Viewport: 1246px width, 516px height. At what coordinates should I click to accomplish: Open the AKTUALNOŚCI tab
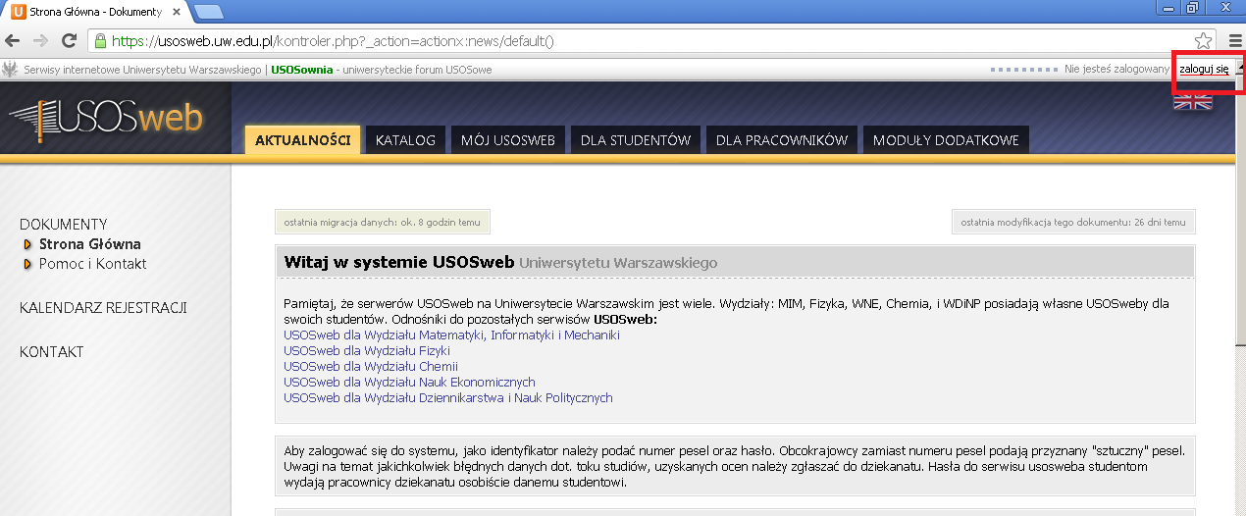(302, 140)
